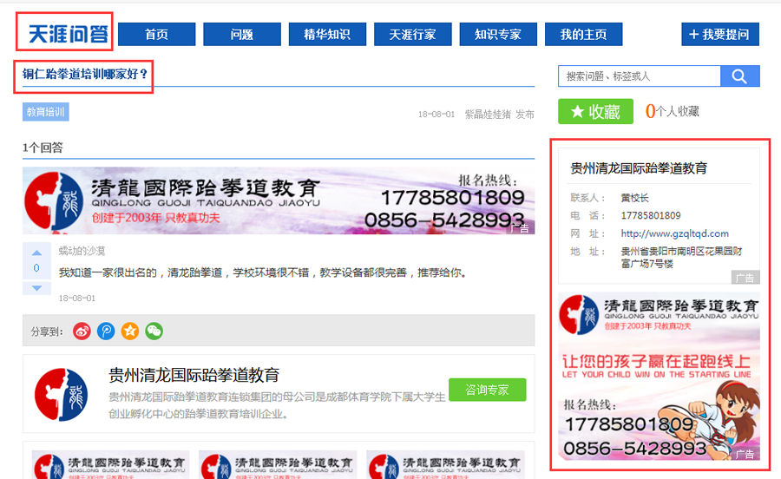Go to 我的主页
Image resolution: width=781 pixels, height=479 pixels.
[584, 35]
